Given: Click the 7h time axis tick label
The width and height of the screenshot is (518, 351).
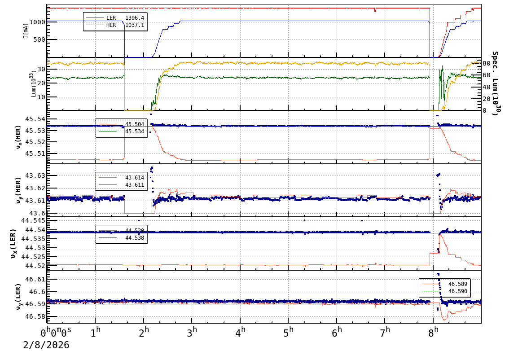Looking at the screenshot, I should (385, 332).
